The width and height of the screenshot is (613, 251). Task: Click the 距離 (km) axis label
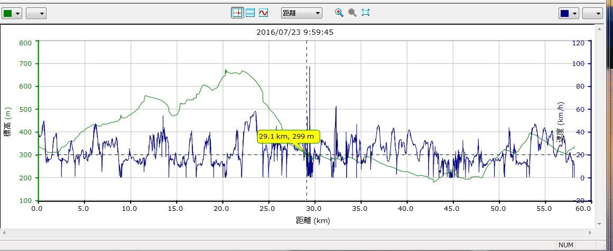click(313, 220)
